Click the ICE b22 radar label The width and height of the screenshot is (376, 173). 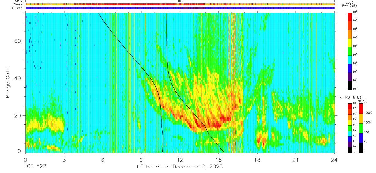tap(36, 167)
